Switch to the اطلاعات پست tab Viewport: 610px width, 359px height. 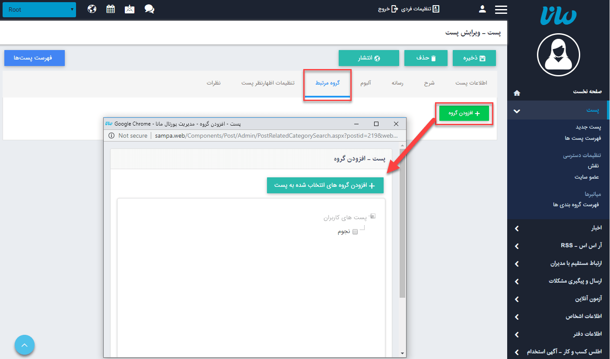471,84
